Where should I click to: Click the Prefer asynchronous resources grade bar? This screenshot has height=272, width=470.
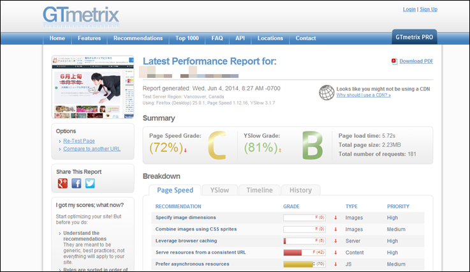(304, 264)
